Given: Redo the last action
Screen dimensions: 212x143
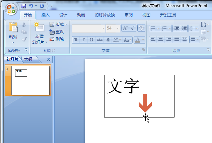Looking at the screenshot, I should click(42, 6).
